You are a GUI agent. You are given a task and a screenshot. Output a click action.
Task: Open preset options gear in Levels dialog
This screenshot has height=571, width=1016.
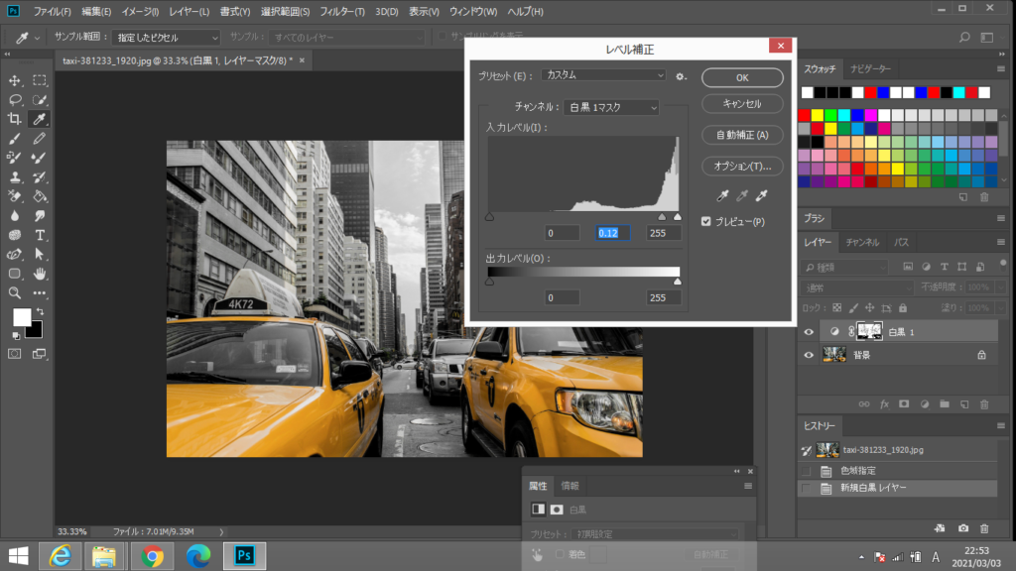coord(681,75)
